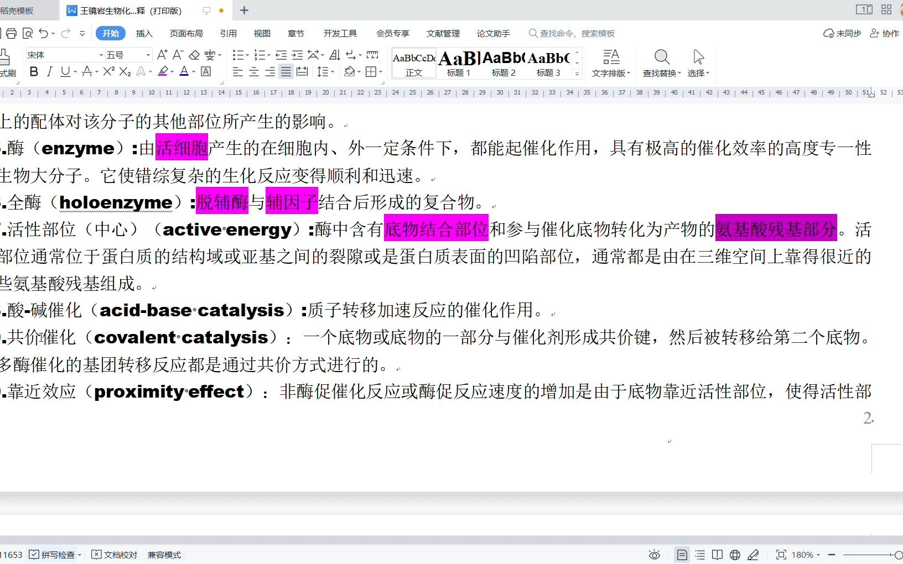Click the full screen fit-page icon in status bar
This screenshot has height=564, width=903.
pos(781,555)
